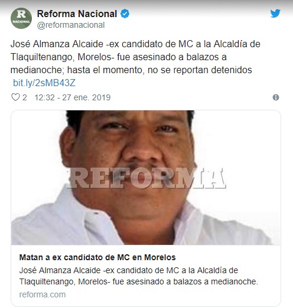The height and width of the screenshot is (308, 293).
Task: Open the Reforma Nacional profile name
Action: click(77, 14)
